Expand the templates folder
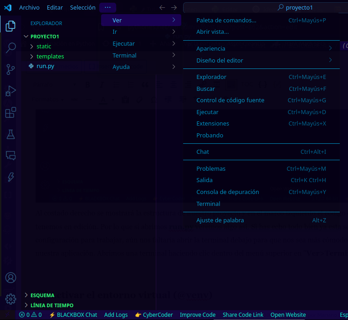 tap(50, 57)
